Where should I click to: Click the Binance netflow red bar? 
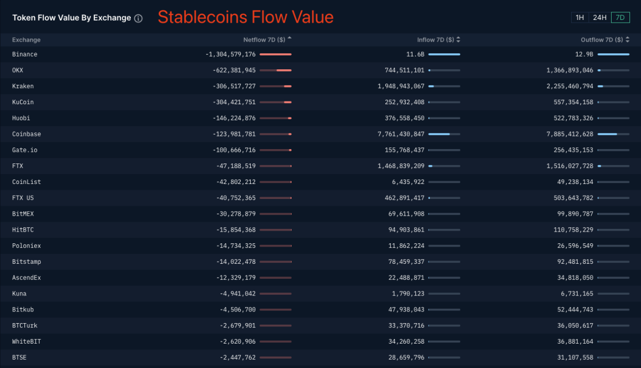(x=275, y=54)
